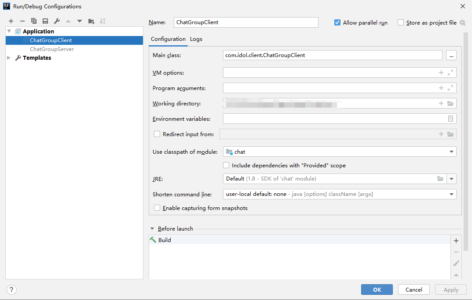This screenshot has height=300, width=472.
Task: Sort configurations alphabetically
Action: [x=102, y=21]
